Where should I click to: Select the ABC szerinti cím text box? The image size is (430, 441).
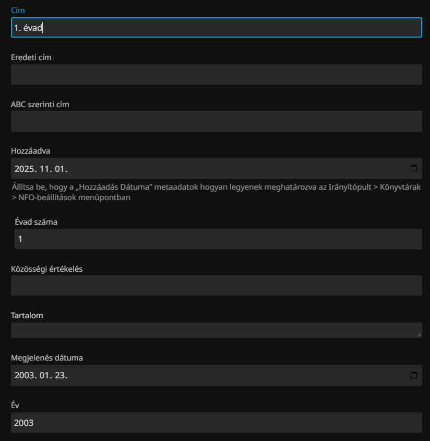(216, 121)
